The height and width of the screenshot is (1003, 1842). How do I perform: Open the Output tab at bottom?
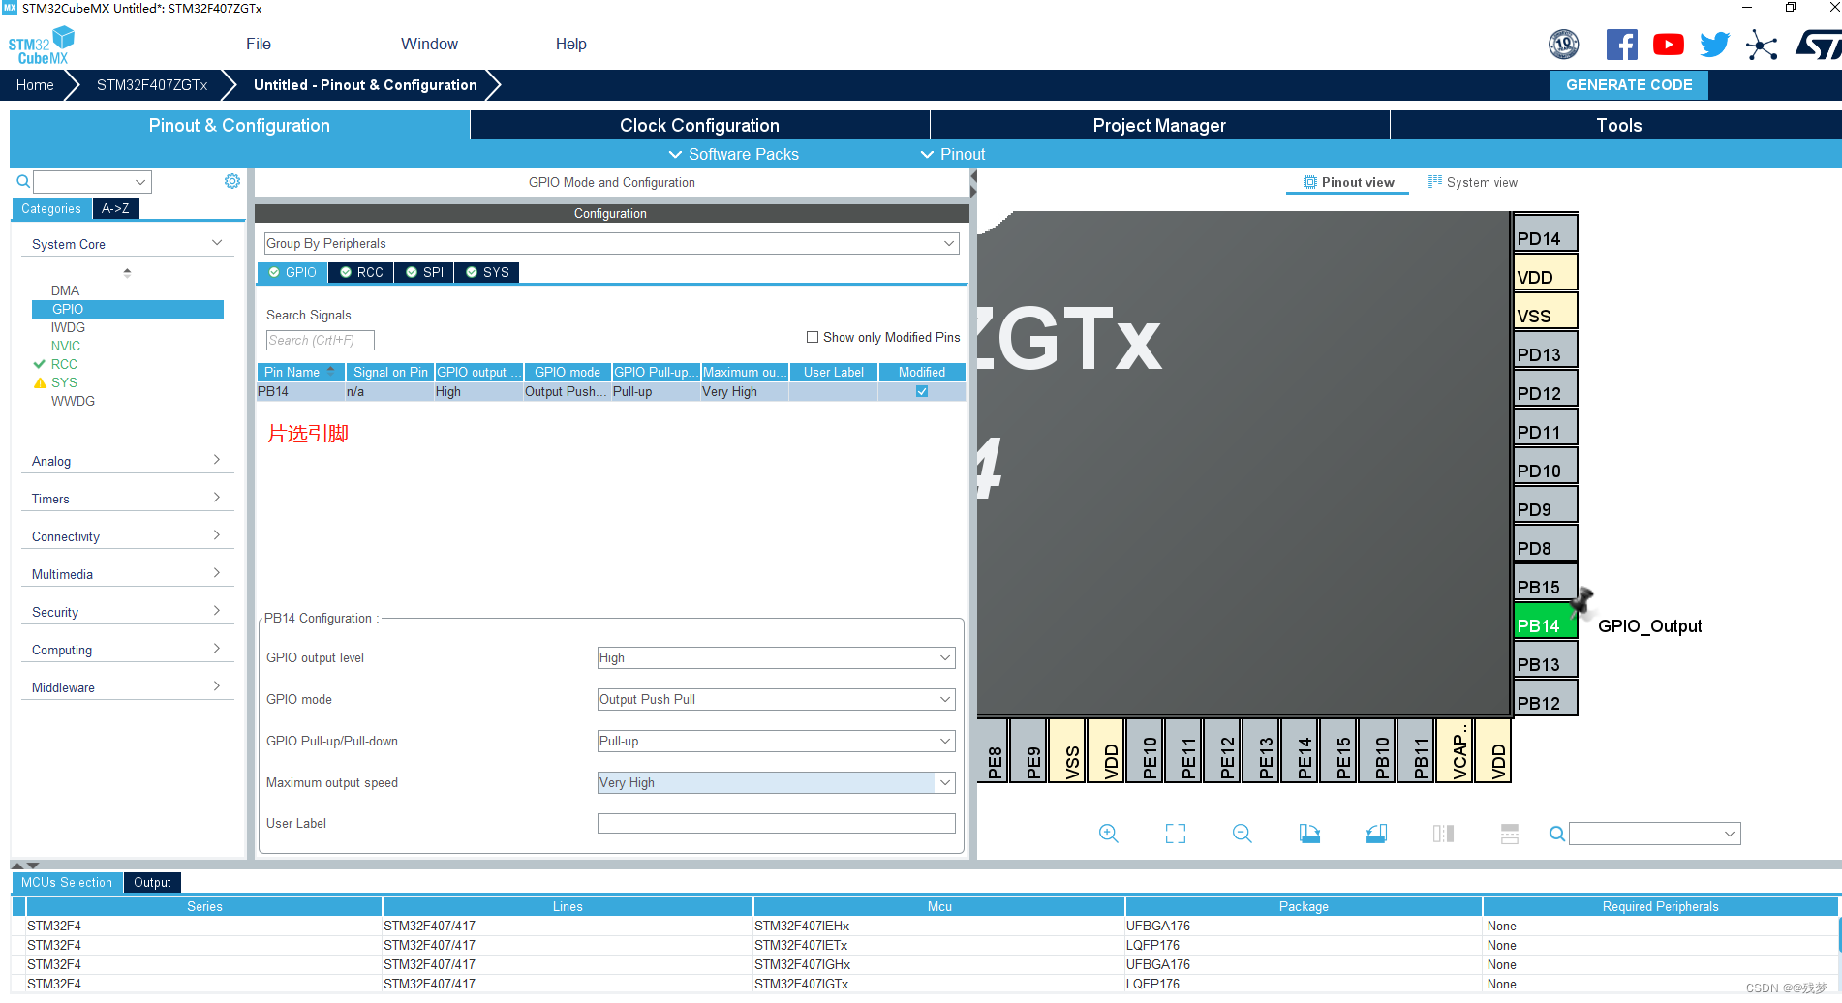[152, 882]
